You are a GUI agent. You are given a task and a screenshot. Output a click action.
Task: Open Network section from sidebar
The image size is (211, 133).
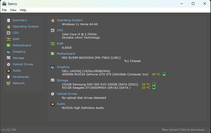19,83
